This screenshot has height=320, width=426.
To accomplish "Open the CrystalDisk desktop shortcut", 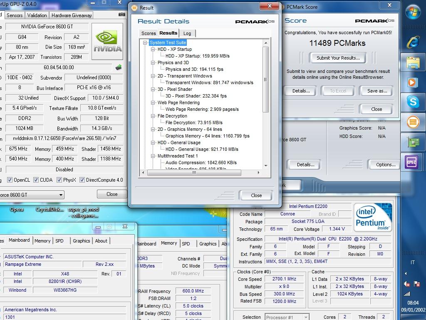I will tap(50, 209).
